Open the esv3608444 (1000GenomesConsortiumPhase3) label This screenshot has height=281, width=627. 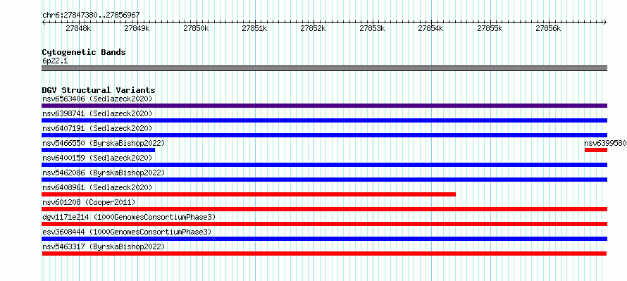pos(127,232)
